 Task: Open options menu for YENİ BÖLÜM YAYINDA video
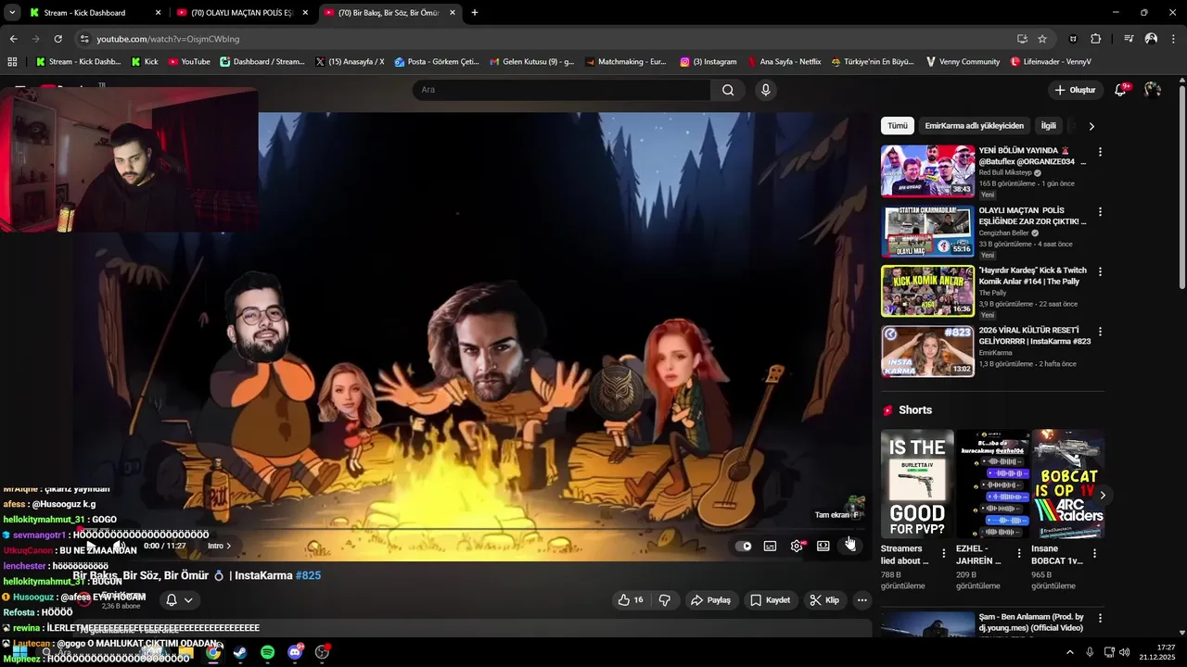[x=1100, y=152]
